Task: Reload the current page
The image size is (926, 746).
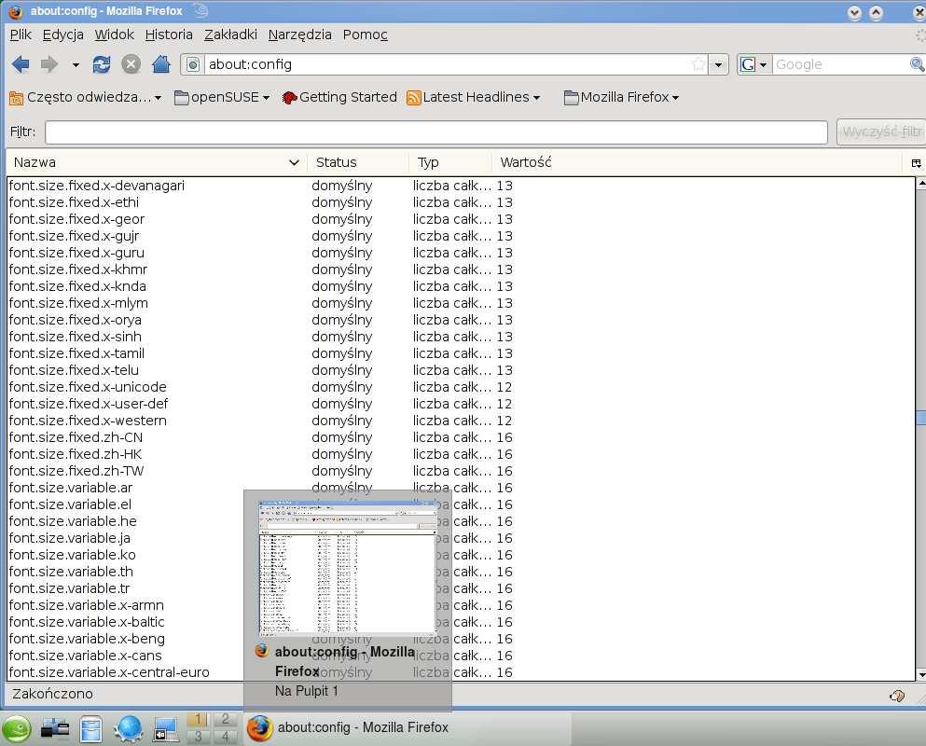Action: (x=101, y=63)
